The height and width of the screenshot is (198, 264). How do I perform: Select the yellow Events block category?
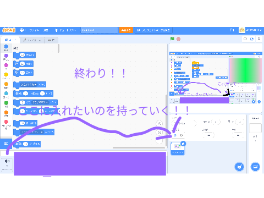point(6,75)
